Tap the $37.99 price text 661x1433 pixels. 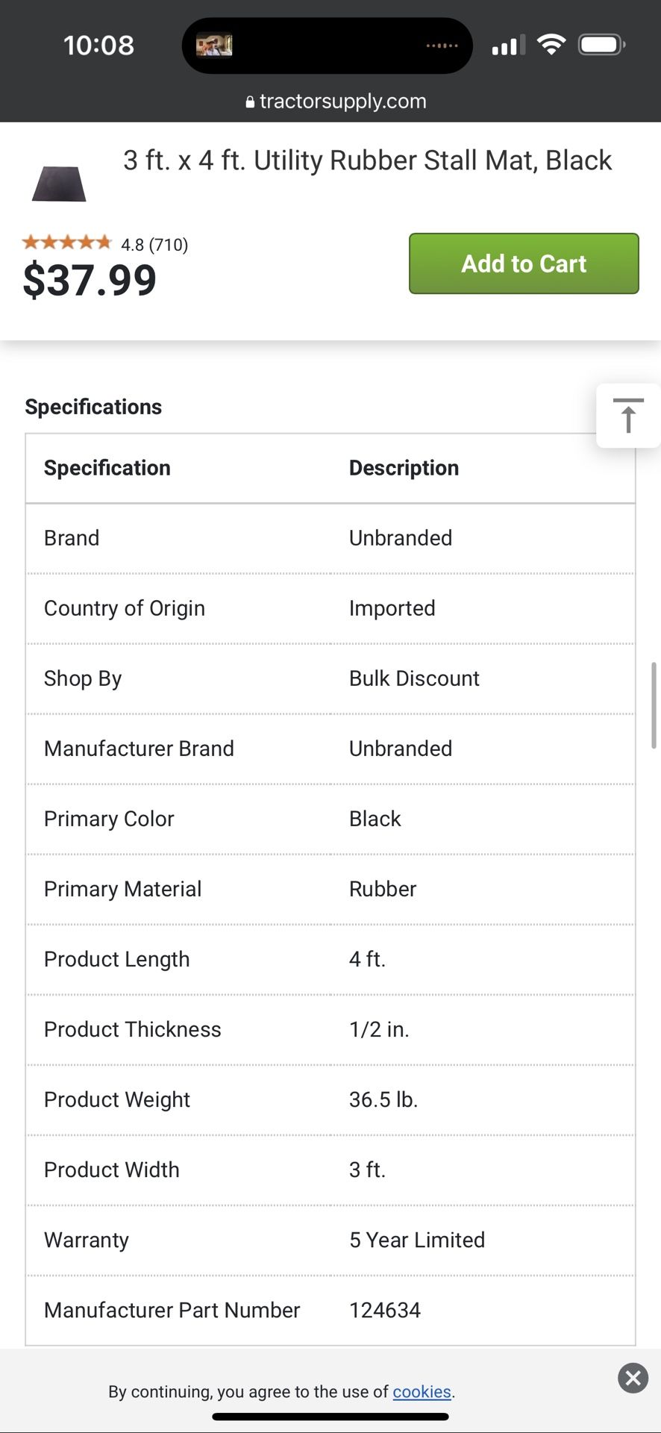90,280
